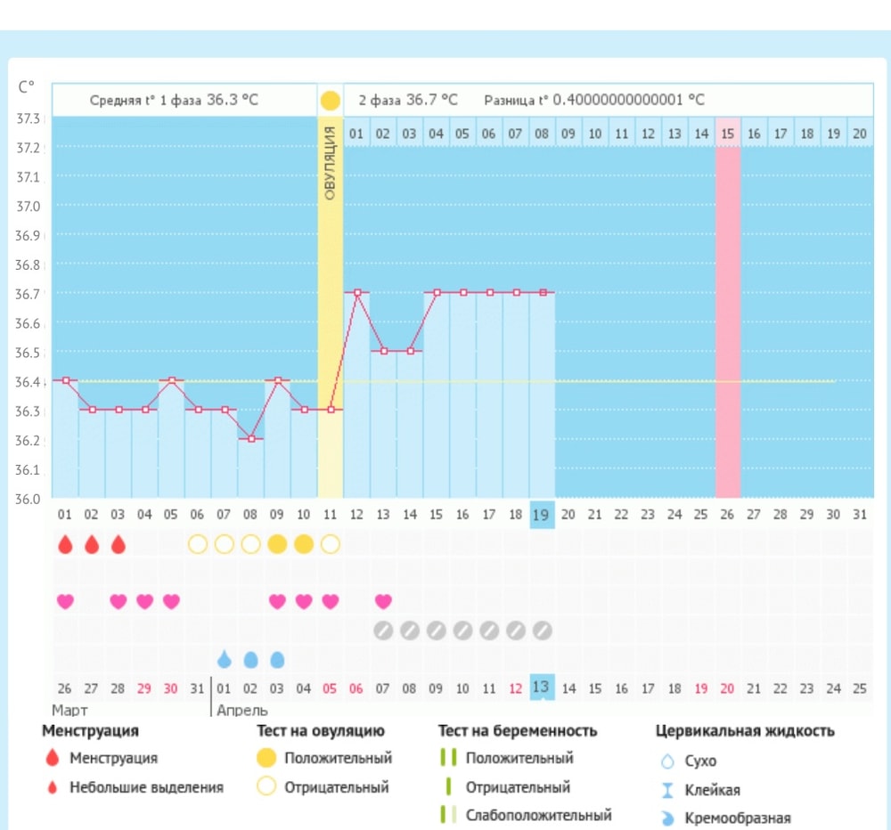Click the 36.7 temperature point on day 12
The height and width of the screenshot is (830, 891).
click(357, 292)
